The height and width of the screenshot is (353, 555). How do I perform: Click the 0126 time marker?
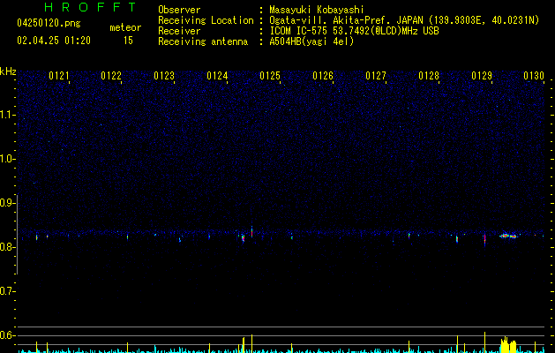click(323, 76)
